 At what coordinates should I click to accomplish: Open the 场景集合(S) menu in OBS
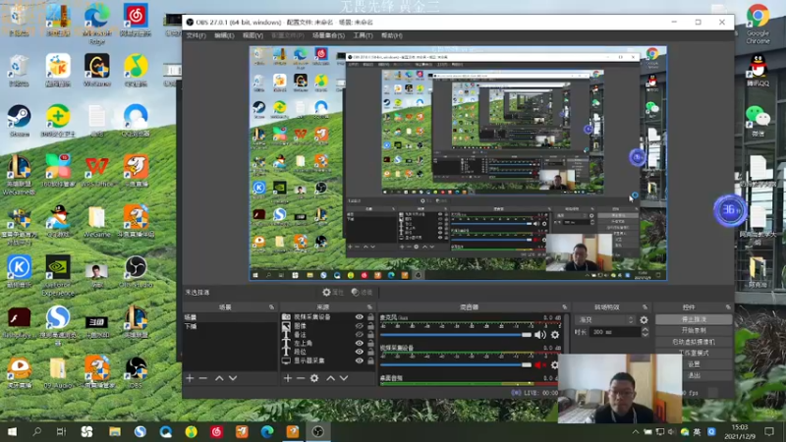pos(328,35)
